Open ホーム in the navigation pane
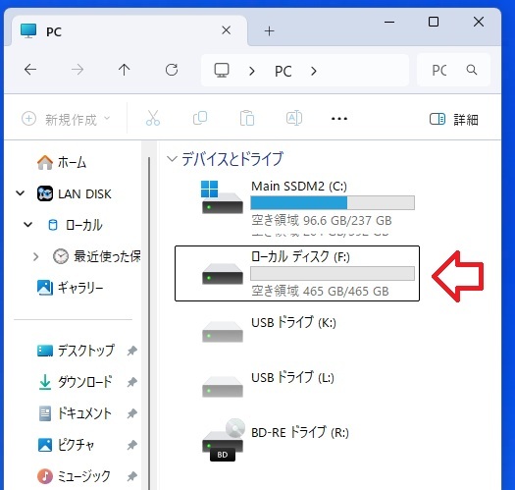 [62, 162]
